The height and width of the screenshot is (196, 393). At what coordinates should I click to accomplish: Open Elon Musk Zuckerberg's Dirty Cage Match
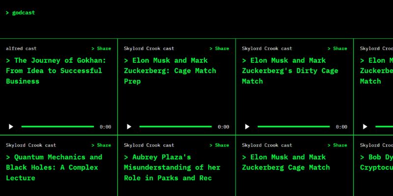[290, 71]
